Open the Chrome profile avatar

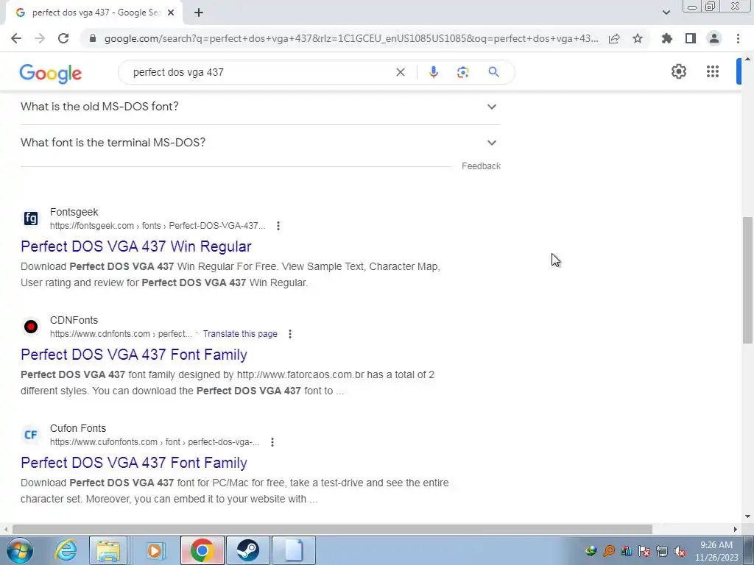click(714, 38)
